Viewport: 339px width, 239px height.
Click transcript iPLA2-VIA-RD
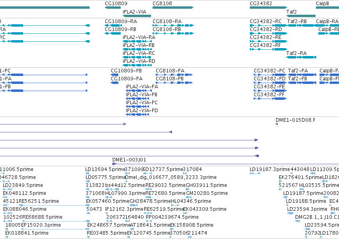tap(139, 61)
